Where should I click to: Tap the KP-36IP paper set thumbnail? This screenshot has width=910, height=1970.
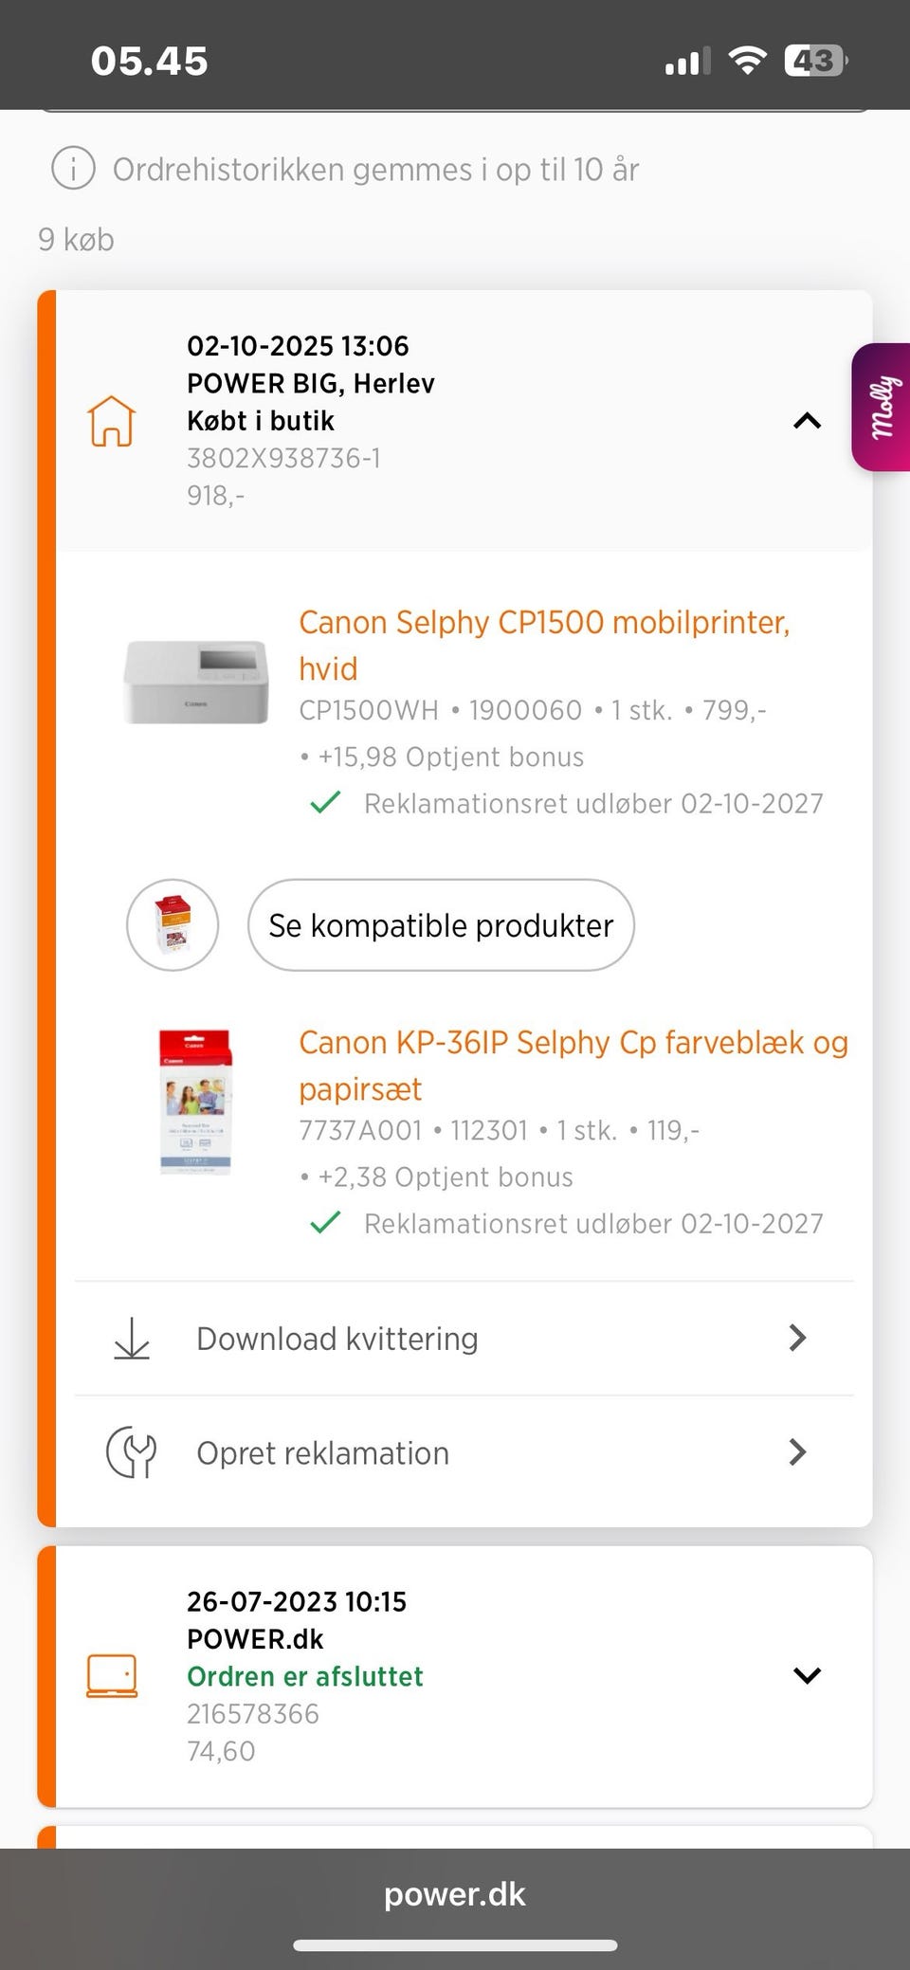point(195,1102)
